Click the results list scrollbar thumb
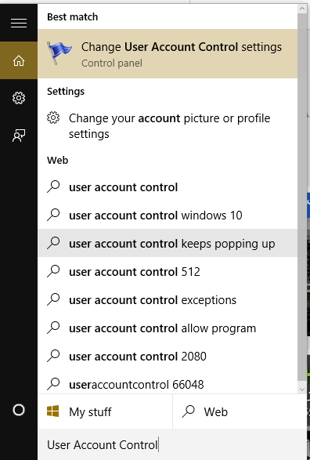 click(x=302, y=197)
